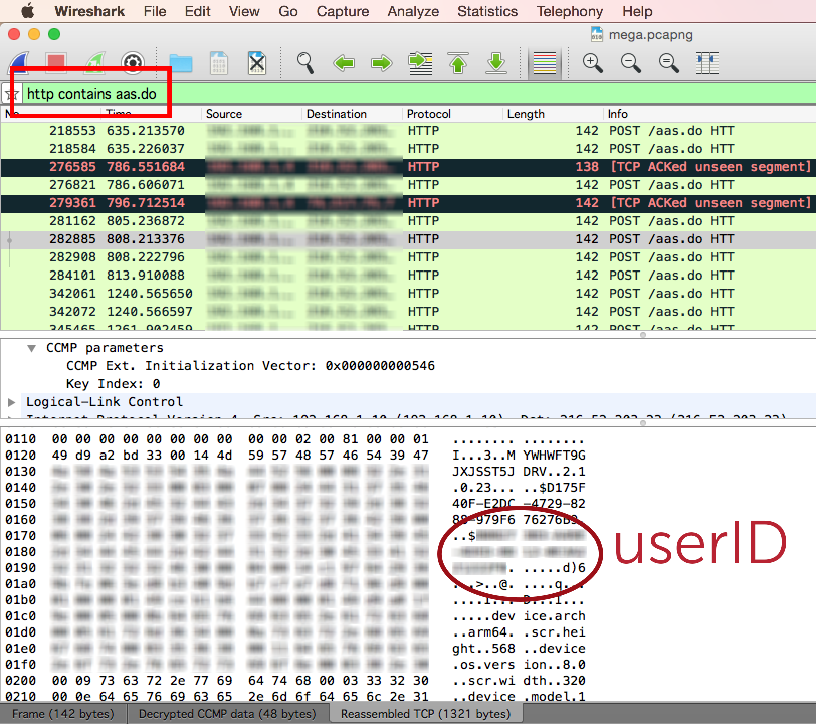
Task: Jump to the last packet icon
Action: [x=496, y=63]
